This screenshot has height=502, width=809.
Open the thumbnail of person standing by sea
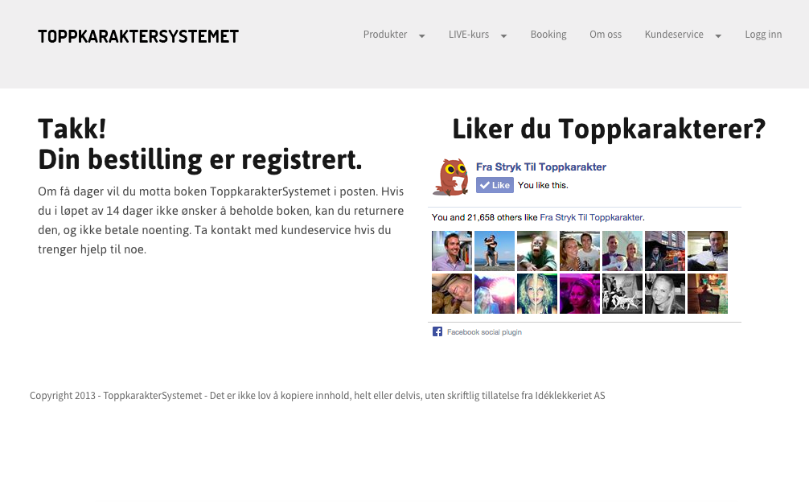tap(494, 251)
